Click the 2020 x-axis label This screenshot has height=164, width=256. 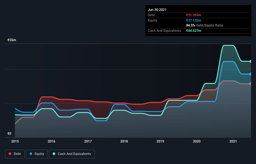pos(197,141)
